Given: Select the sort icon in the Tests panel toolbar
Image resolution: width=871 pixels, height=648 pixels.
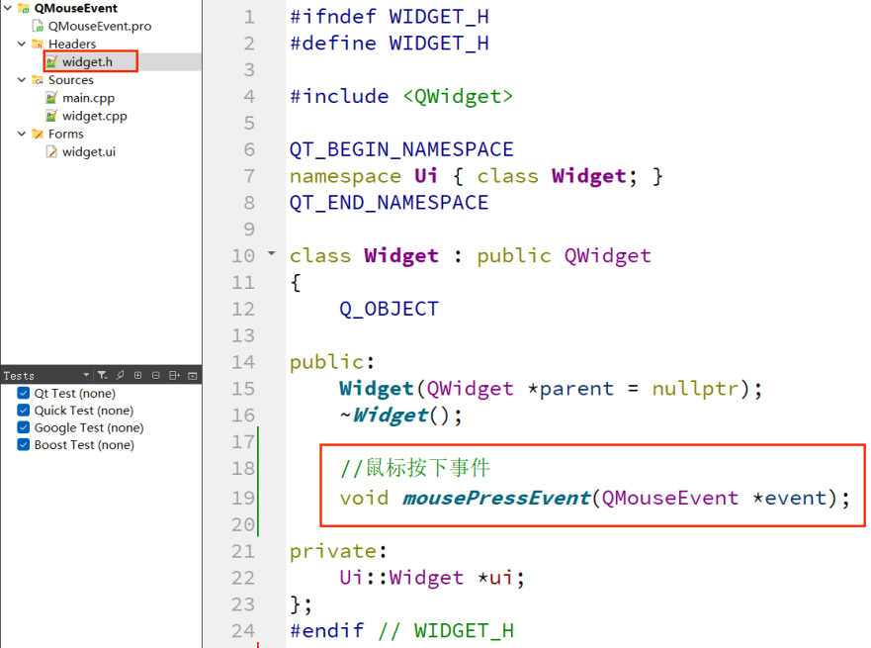Looking at the screenshot, I should (x=120, y=375).
